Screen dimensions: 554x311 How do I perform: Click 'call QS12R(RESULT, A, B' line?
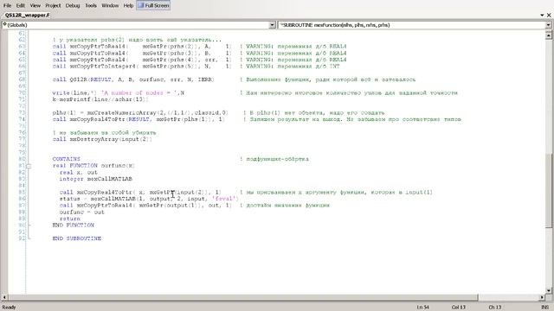(x=133, y=79)
